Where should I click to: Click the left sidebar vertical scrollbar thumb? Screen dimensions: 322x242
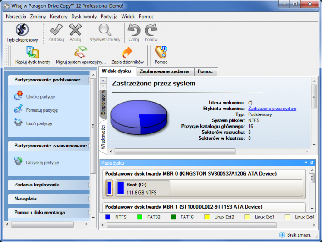[93, 126]
